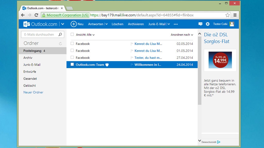264x148 pixels.
Task: Flag the Facebook message dated 02.05.2014
Action: tap(132, 44)
